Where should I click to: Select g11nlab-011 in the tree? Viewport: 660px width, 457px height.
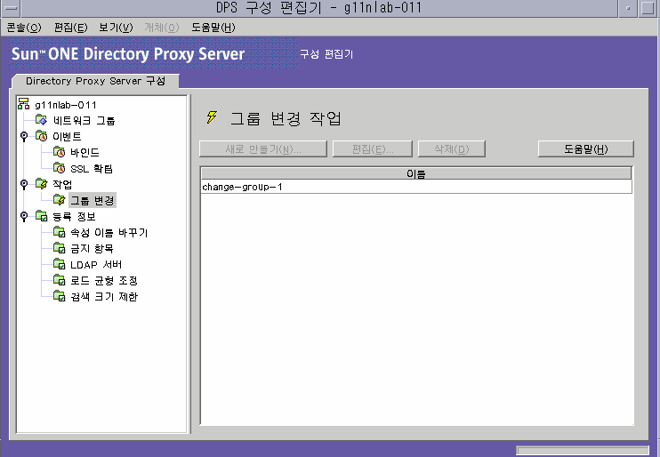pos(66,105)
